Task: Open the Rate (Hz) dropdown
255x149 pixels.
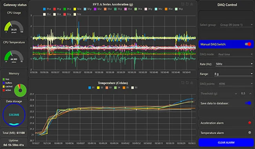Action: [234, 64]
